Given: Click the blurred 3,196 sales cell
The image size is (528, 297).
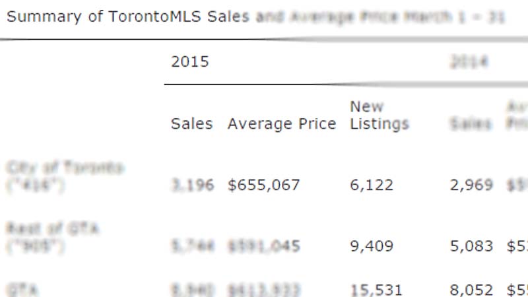Looking at the screenshot, I should 193,185.
